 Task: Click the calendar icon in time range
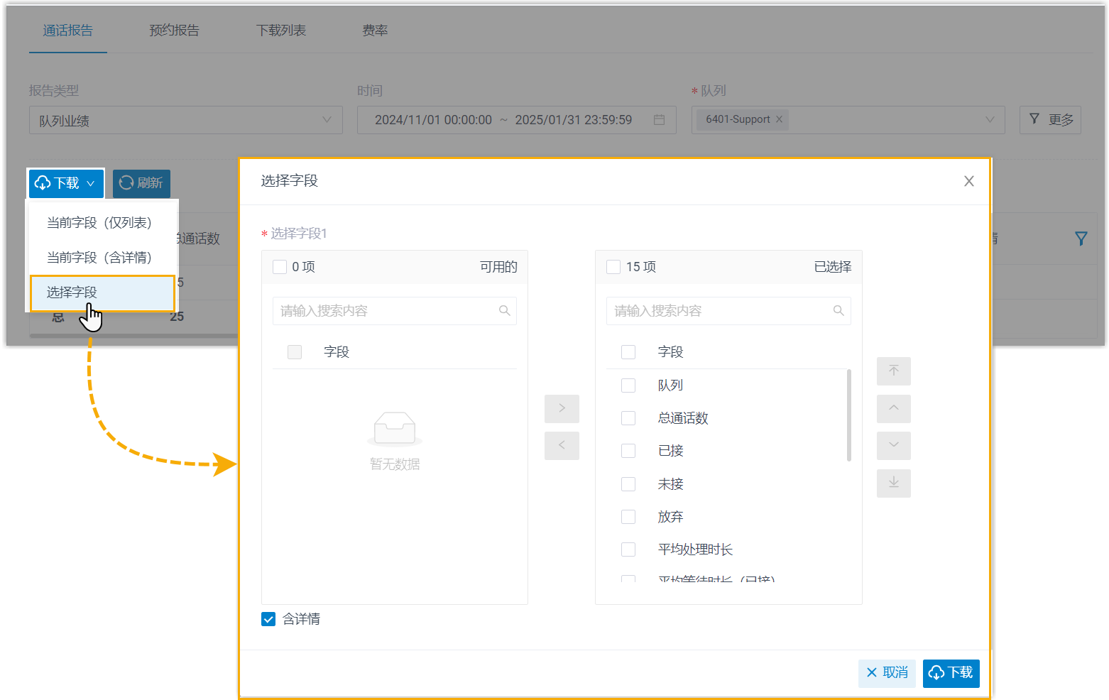[x=659, y=120]
